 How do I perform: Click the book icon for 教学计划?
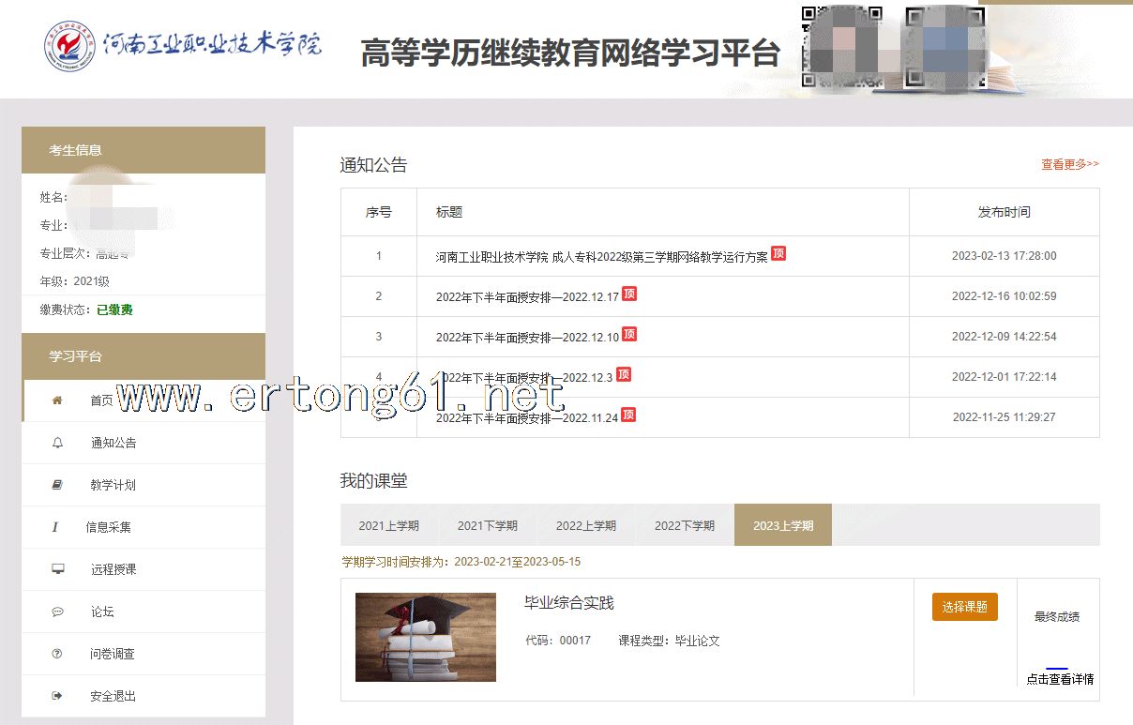[57, 485]
